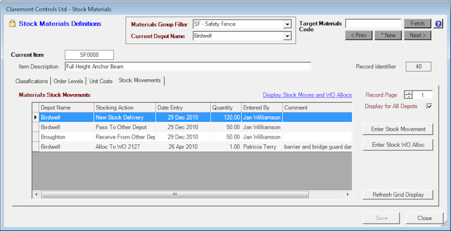The height and width of the screenshot is (231, 451).
Task: Select the Pass To Other Depot cell
Action: coord(125,127)
